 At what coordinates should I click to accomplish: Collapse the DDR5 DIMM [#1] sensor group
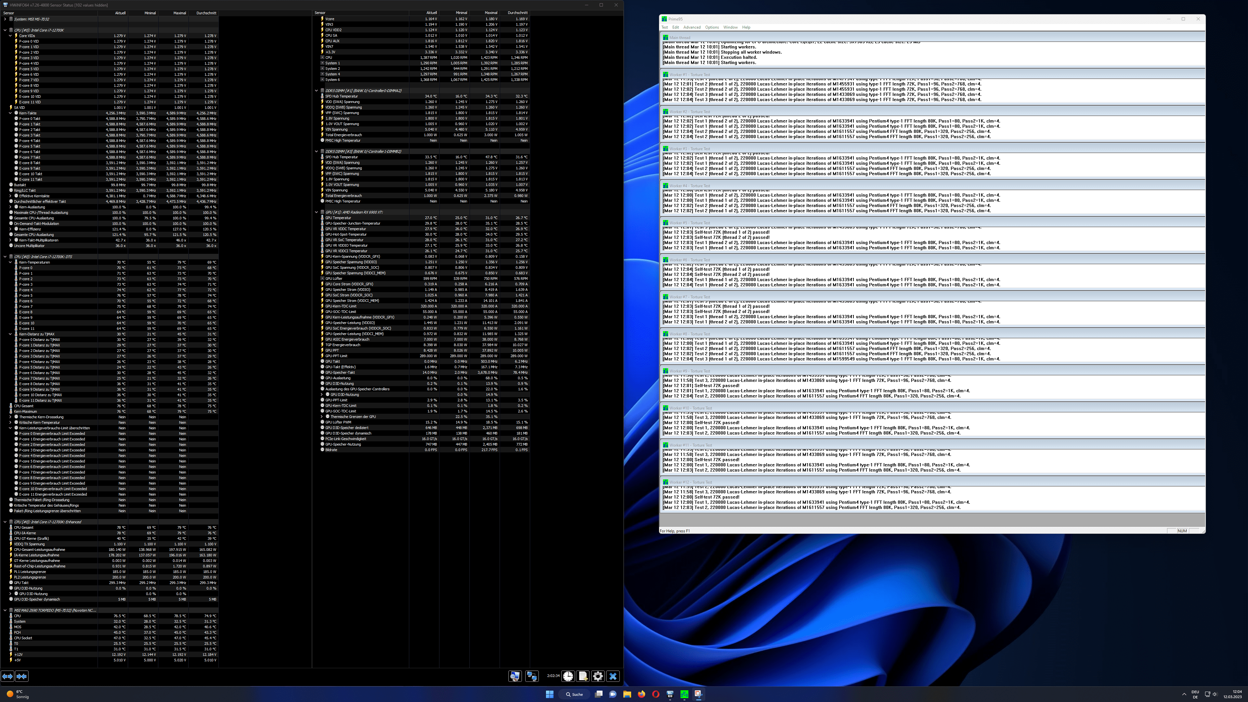316,91
